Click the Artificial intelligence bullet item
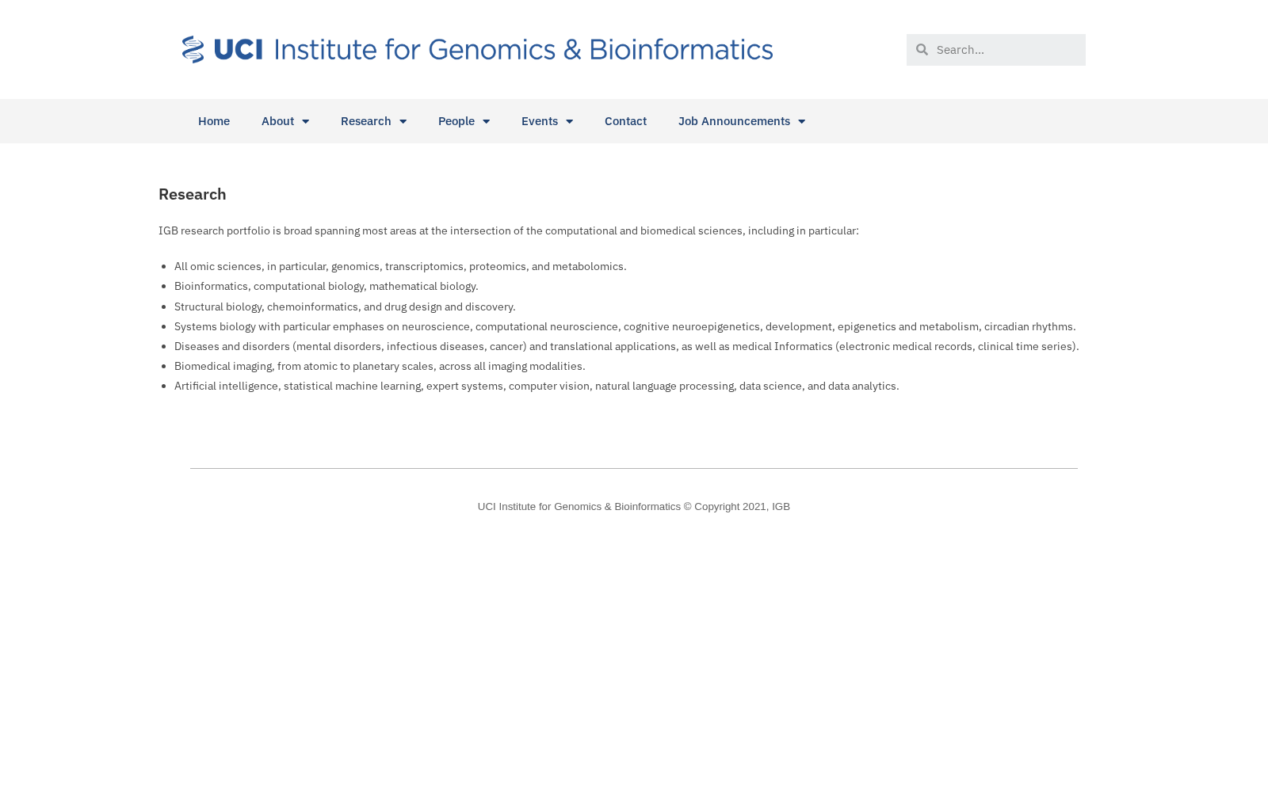This screenshot has height=792, width=1268. [537, 386]
